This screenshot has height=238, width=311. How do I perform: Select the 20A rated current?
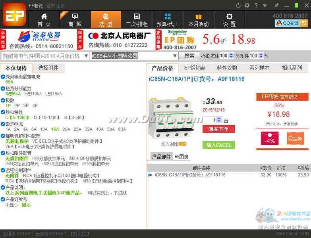(66, 129)
